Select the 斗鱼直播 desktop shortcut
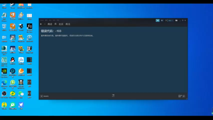The height and width of the screenshot is (120, 213). (13, 16)
